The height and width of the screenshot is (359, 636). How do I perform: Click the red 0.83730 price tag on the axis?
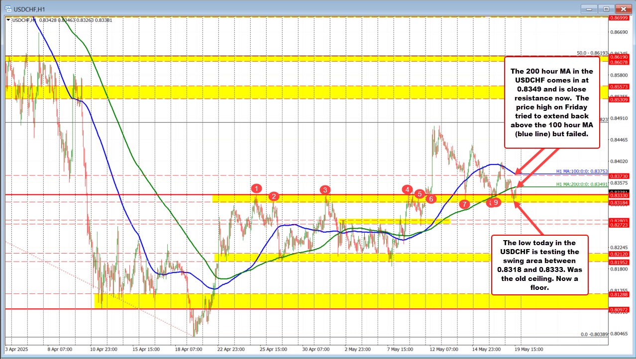620,176
